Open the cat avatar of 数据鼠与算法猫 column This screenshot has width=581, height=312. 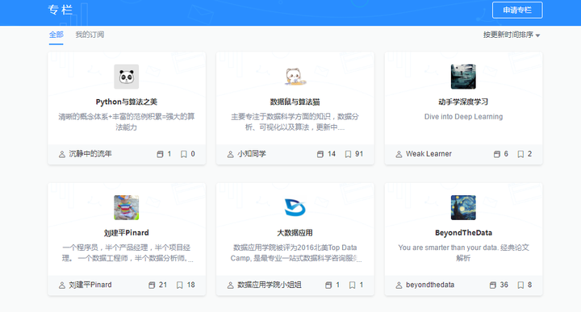click(295, 77)
